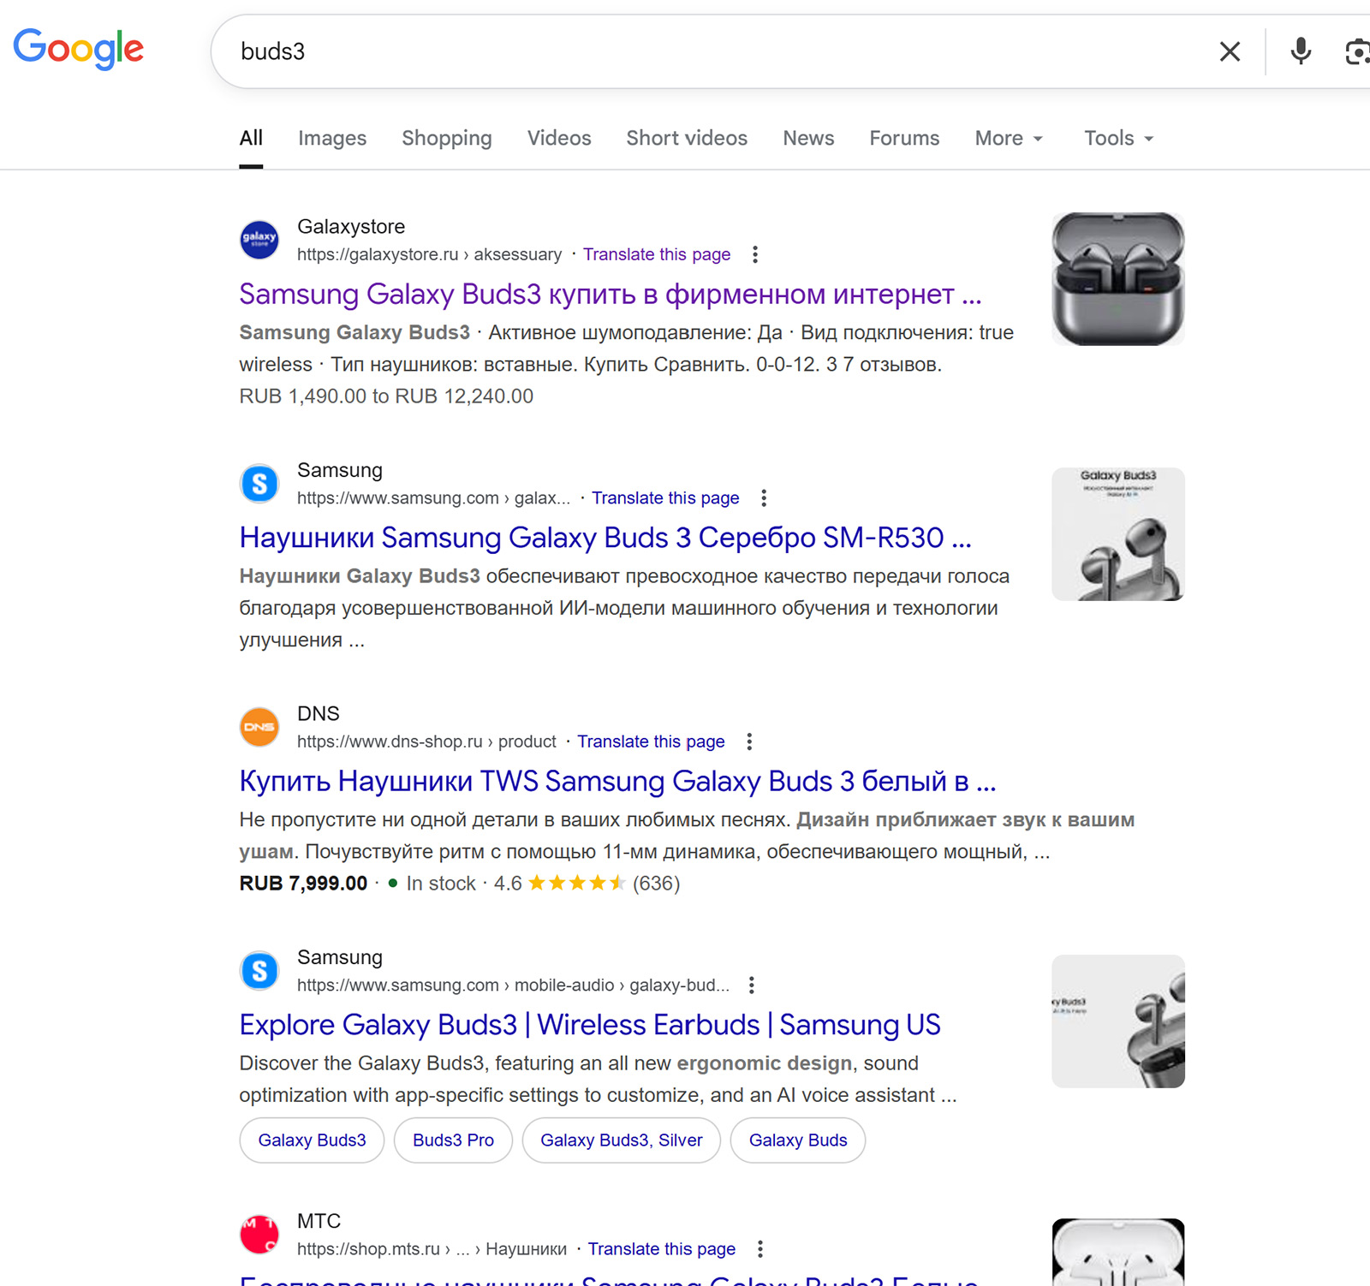Translate the shop.mts.ru result page
1370x1286 pixels.
(x=661, y=1249)
